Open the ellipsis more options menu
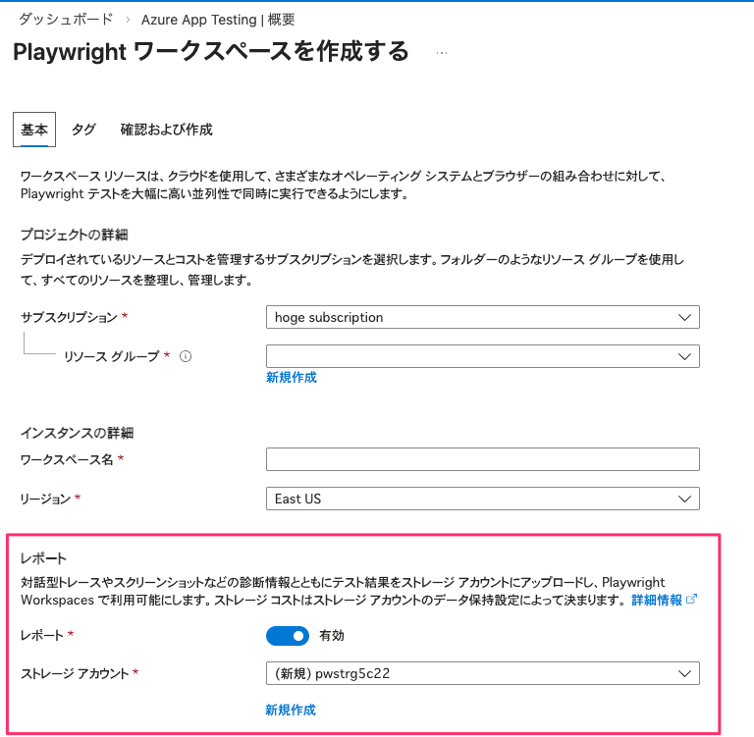 pos(442,53)
